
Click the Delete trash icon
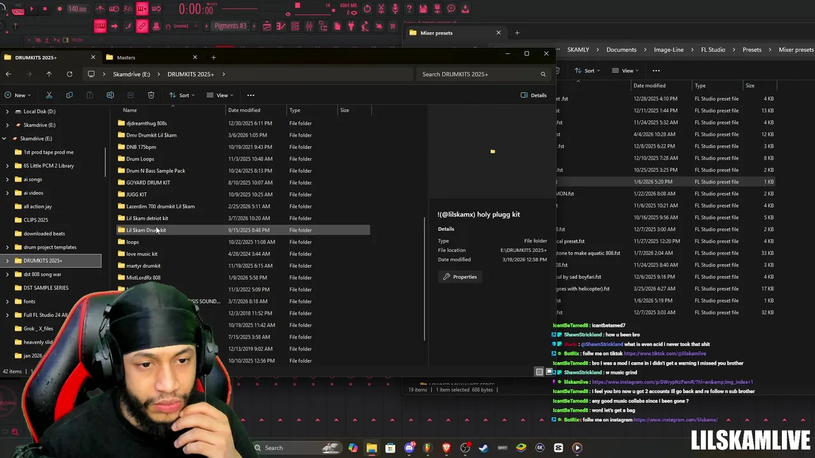point(151,95)
